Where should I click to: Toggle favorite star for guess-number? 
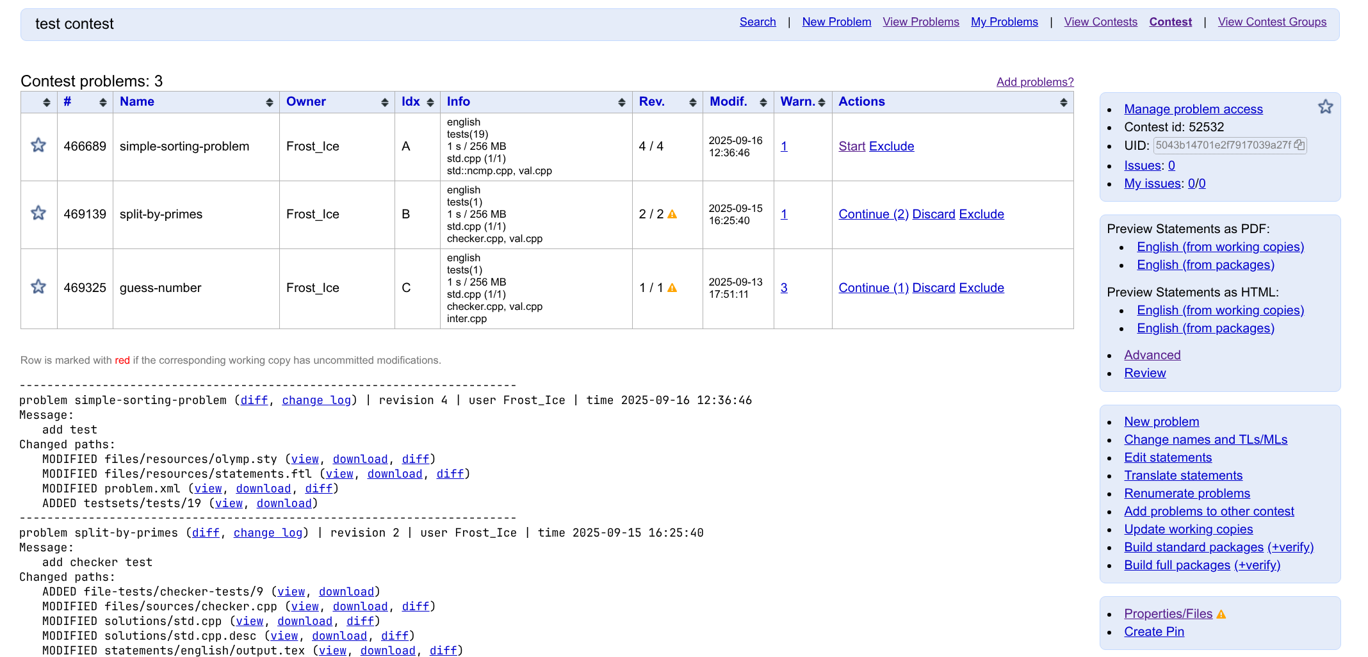[38, 287]
